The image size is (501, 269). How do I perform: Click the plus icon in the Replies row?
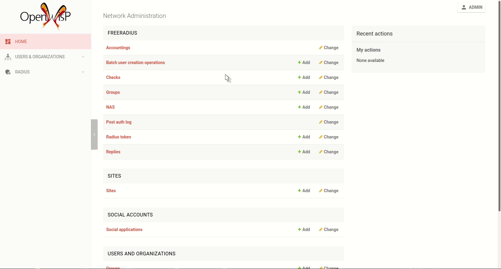(x=299, y=152)
